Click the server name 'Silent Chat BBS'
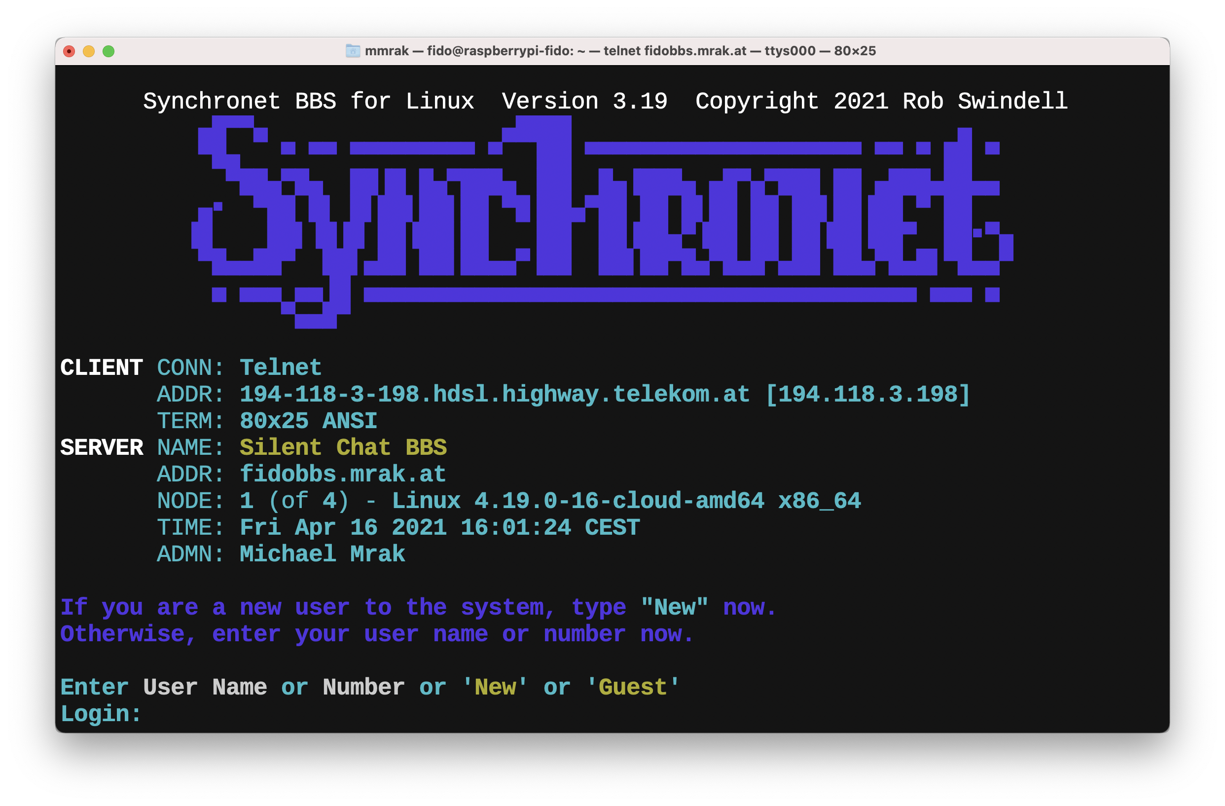Screen dimensions: 1225x806 pos(343,447)
